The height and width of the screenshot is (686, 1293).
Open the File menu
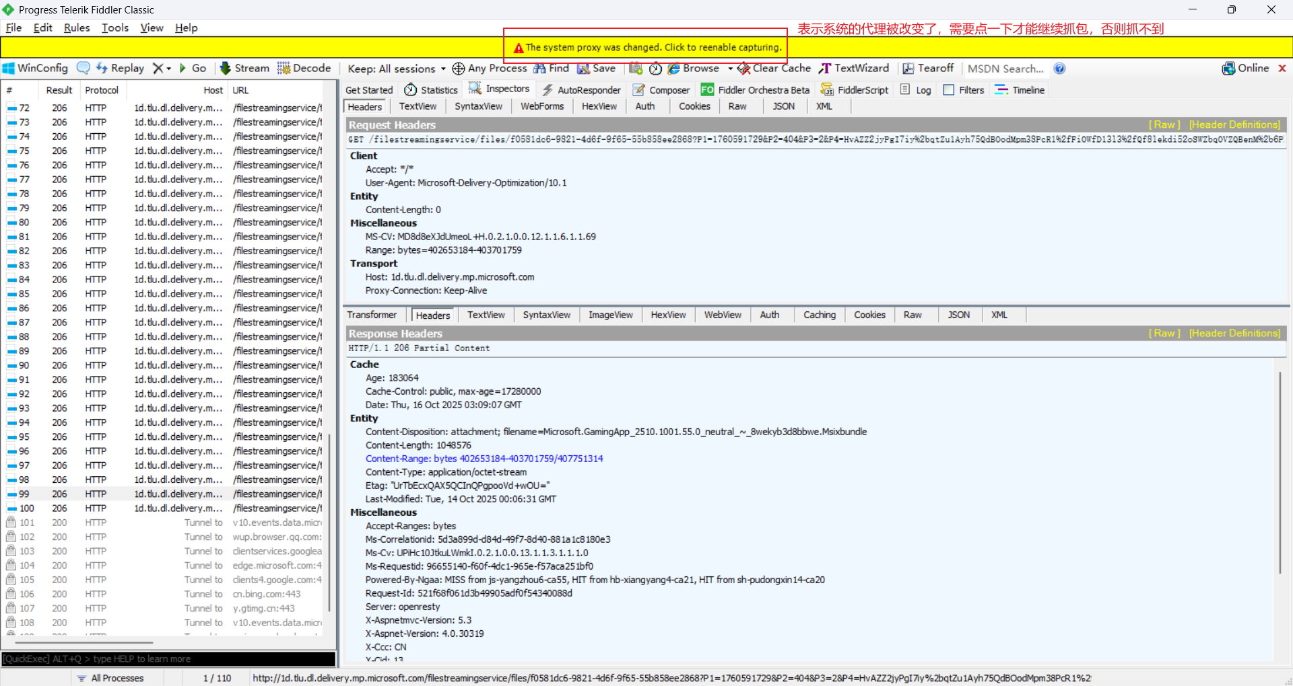[13, 28]
